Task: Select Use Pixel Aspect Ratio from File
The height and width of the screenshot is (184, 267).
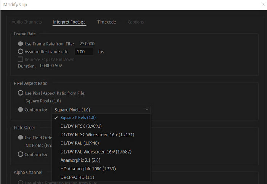Action: click(x=21, y=93)
